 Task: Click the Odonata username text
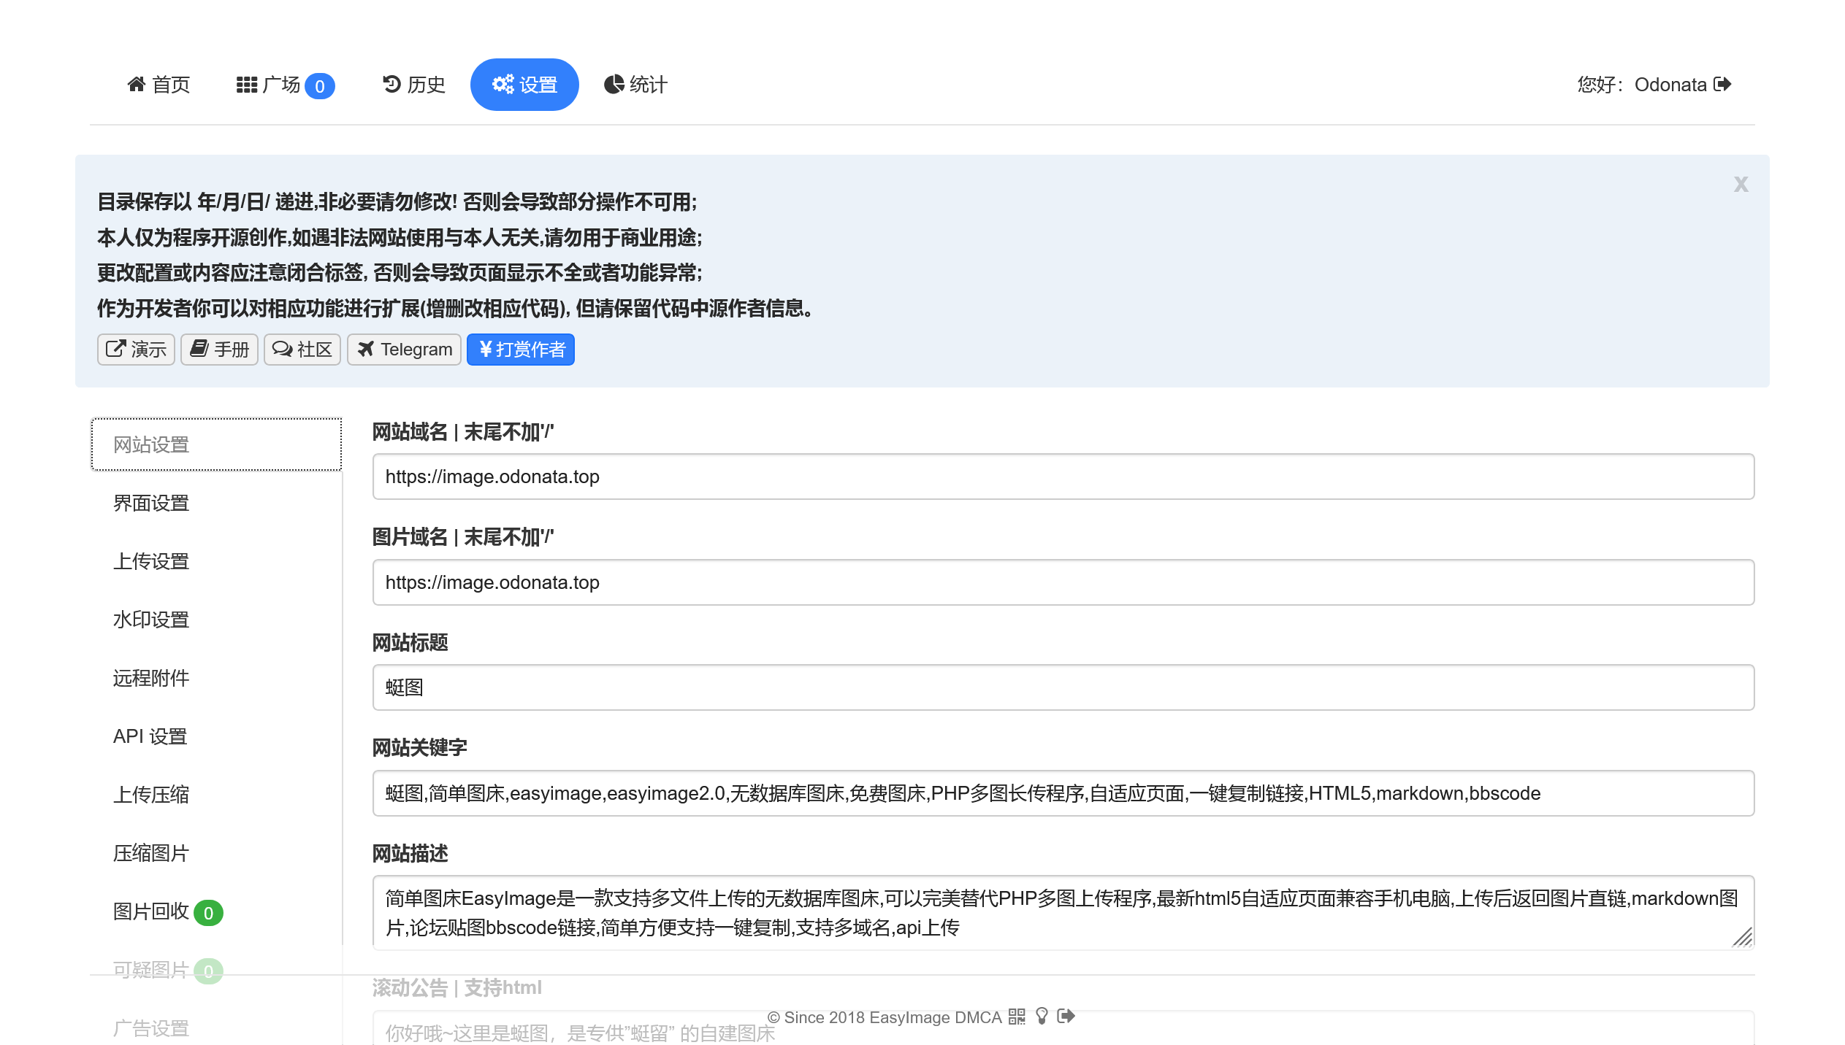tap(1670, 85)
